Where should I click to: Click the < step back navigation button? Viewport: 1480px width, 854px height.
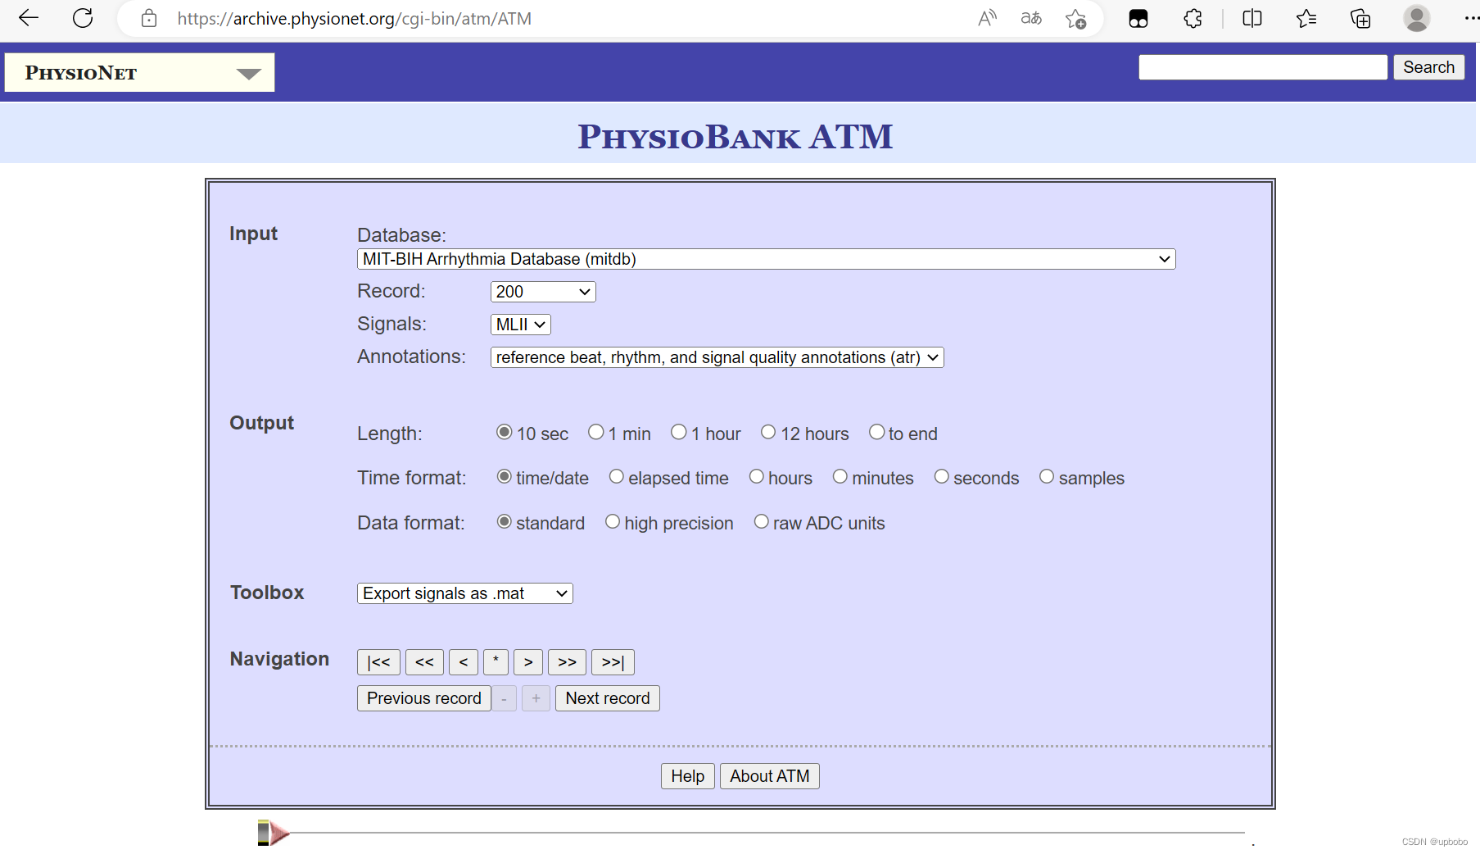(x=464, y=662)
